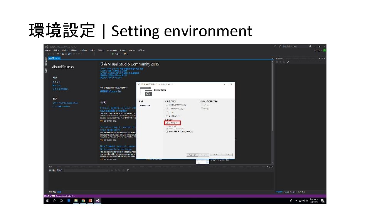Open recent ConsoleApplication project link
This screenshot has height=208, width=370.
pyautogui.click(x=61, y=106)
